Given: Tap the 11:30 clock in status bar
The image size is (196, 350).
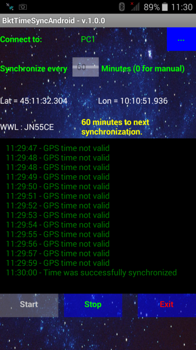Looking at the screenshot, I should [x=182, y=7].
